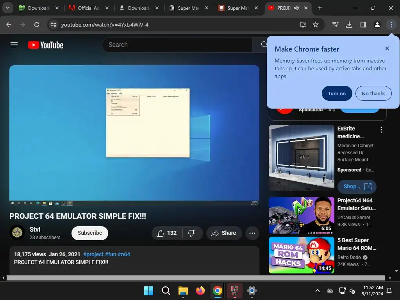Reload the YouTube page
Image resolution: width=400 pixels, height=300 pixels.
[37, 25]
